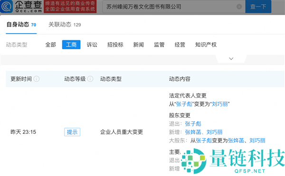This screenshot has width=285, height=176.
Task: Click the 股东变更 heading
Action: click(180, 115)
